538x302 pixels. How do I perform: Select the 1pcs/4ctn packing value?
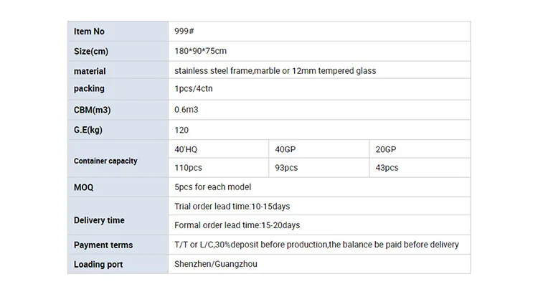(x=194, y=89)
